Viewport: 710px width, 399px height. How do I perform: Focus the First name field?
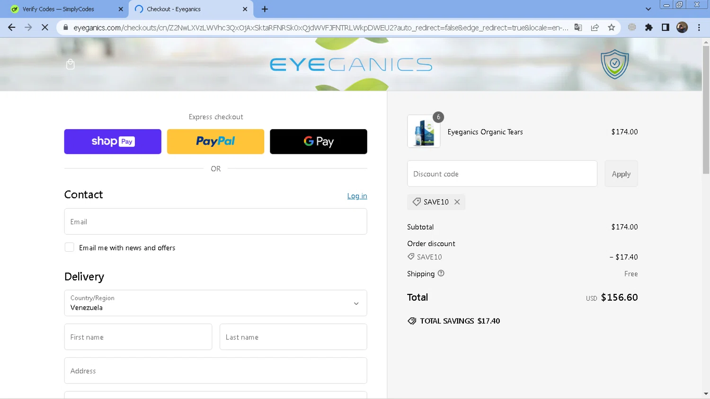[138, 337]
